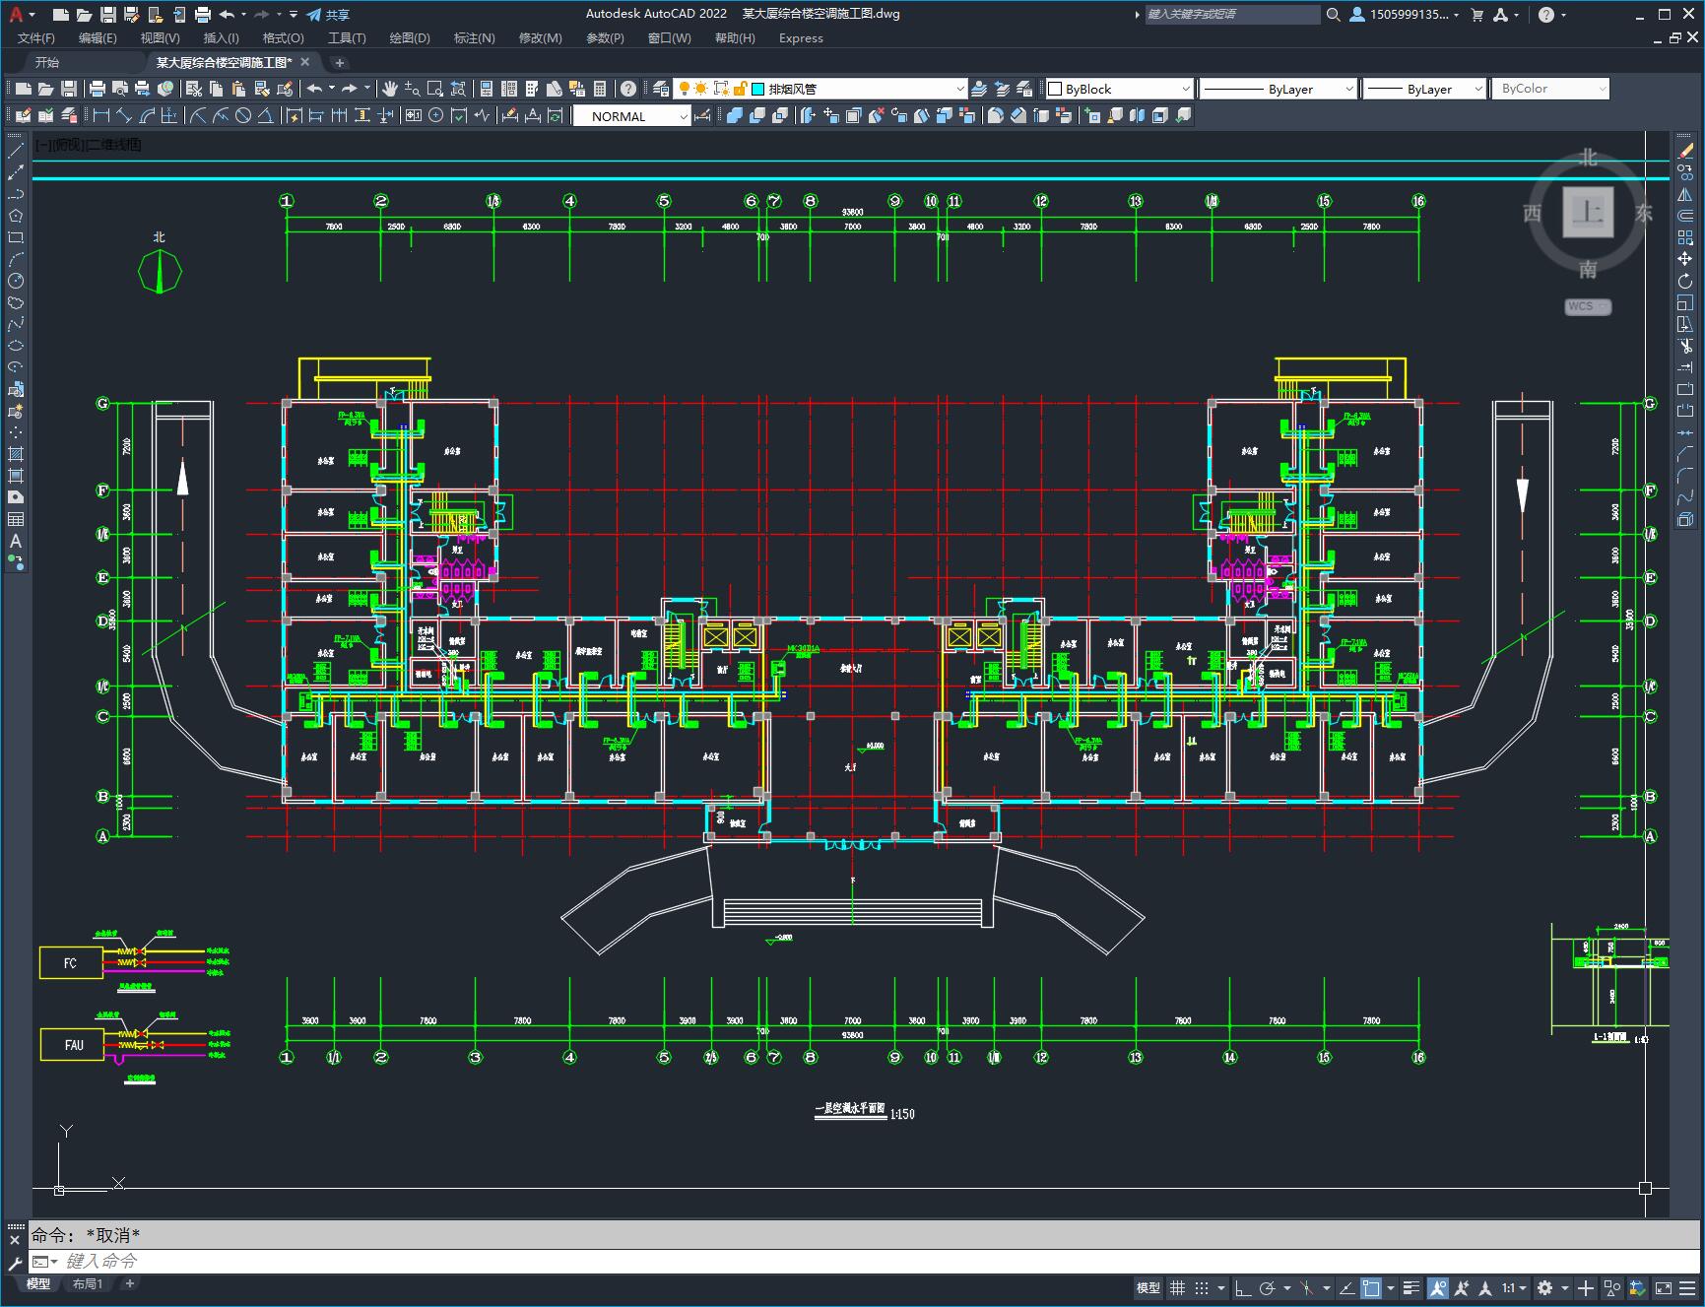Image resolution: width=1705 pixels, height=1307 pixels.
Task: Select the Diameter dimension tool icon
Action: click(243, 116)
